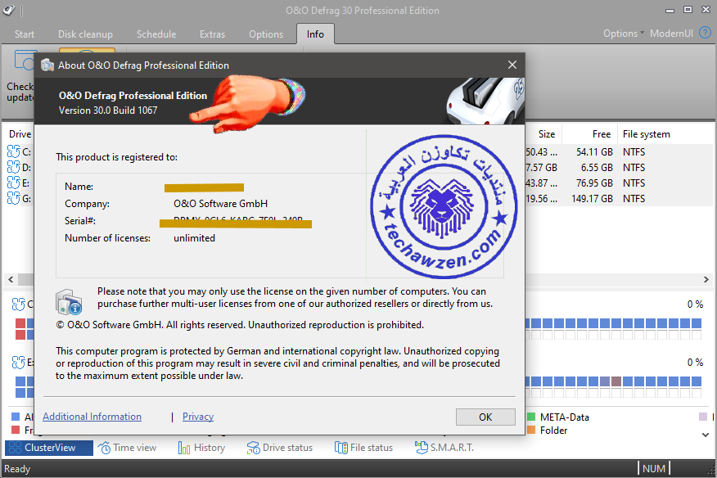This screenshot has height=478, width=717.
Task: Sort by the File system column
Action: pyautogui.click(x=646, y=134)
